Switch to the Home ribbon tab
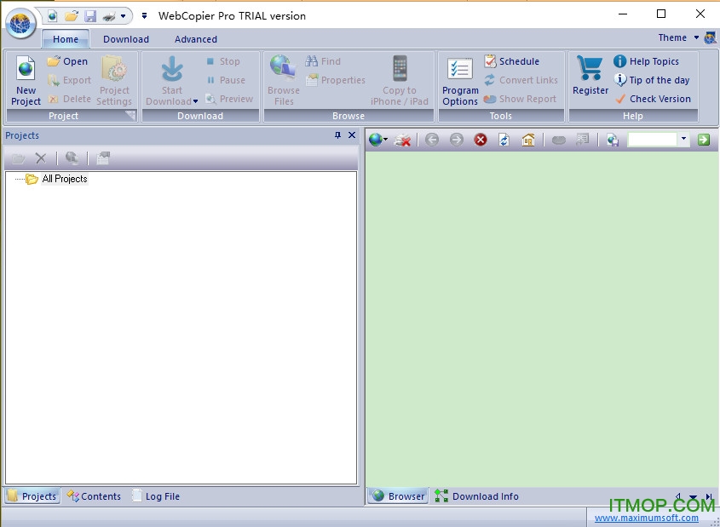The width and height of the screenshot is (720, 527). point(66,39)
